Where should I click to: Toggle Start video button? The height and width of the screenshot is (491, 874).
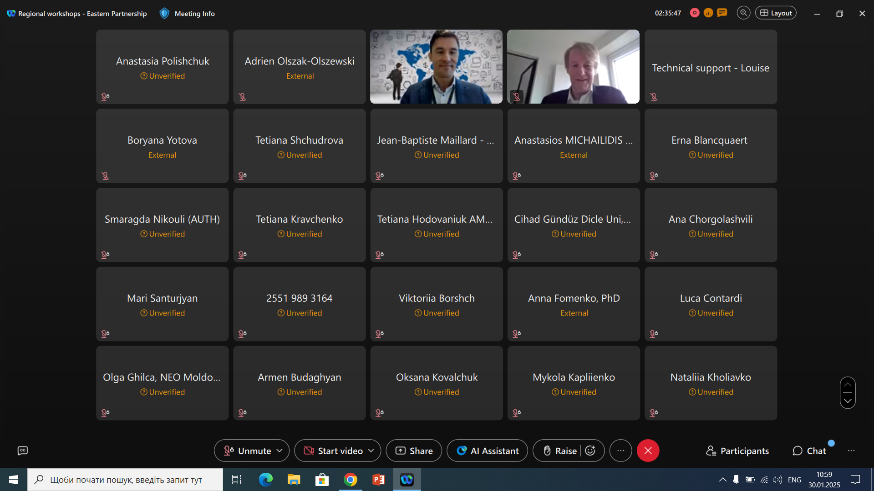coord(334,451)
